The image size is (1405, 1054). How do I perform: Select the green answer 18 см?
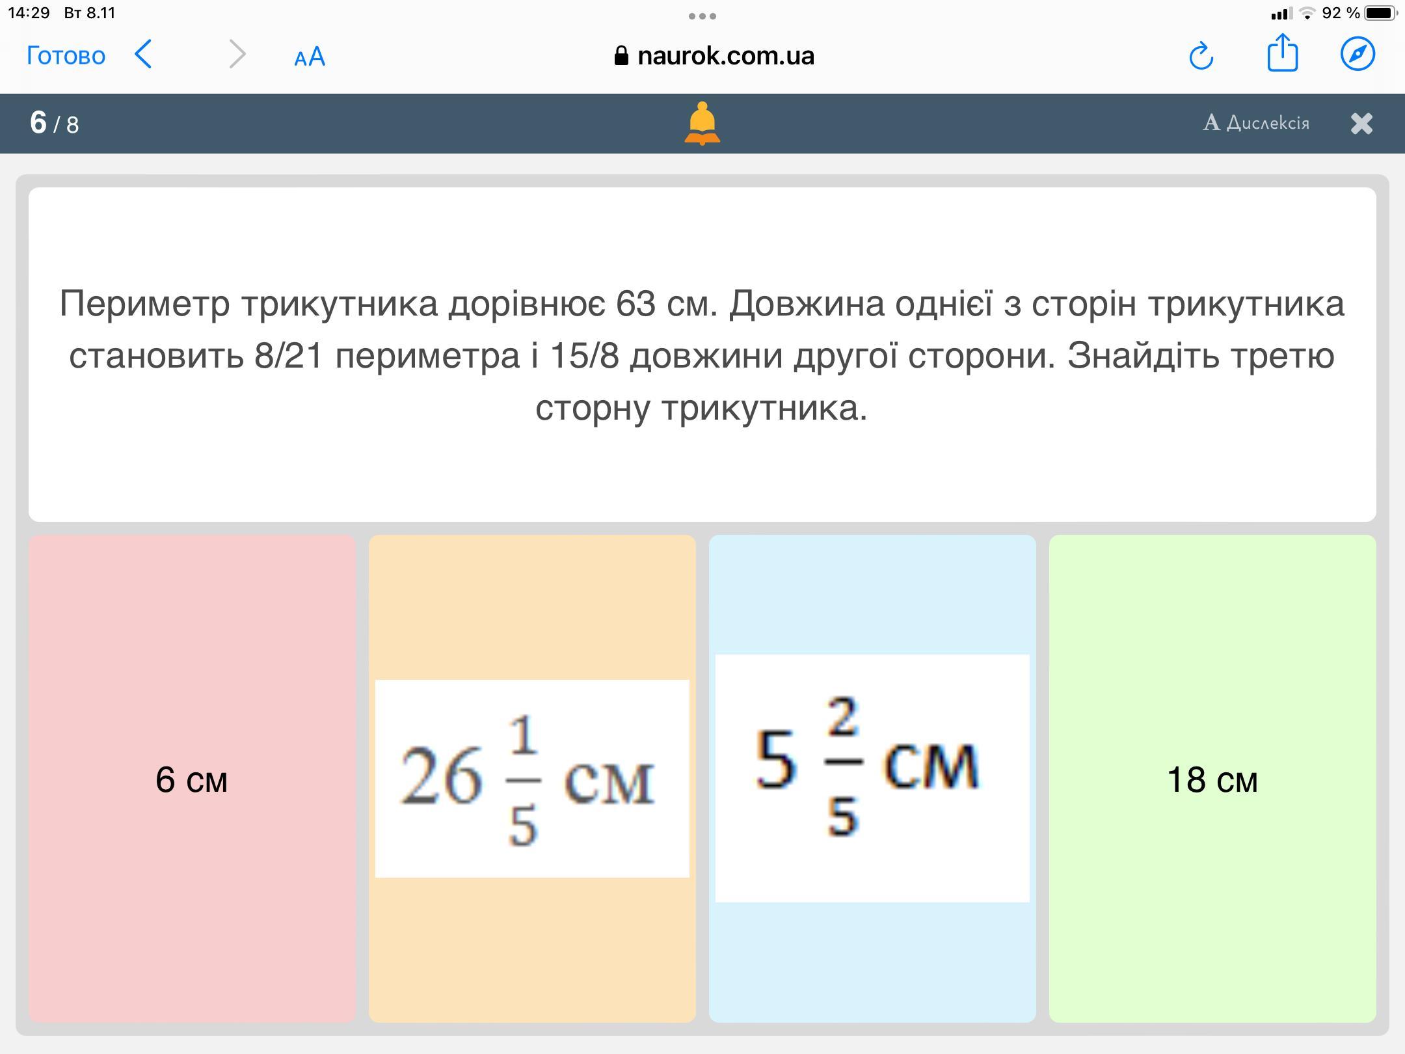tap(1212, 778)
